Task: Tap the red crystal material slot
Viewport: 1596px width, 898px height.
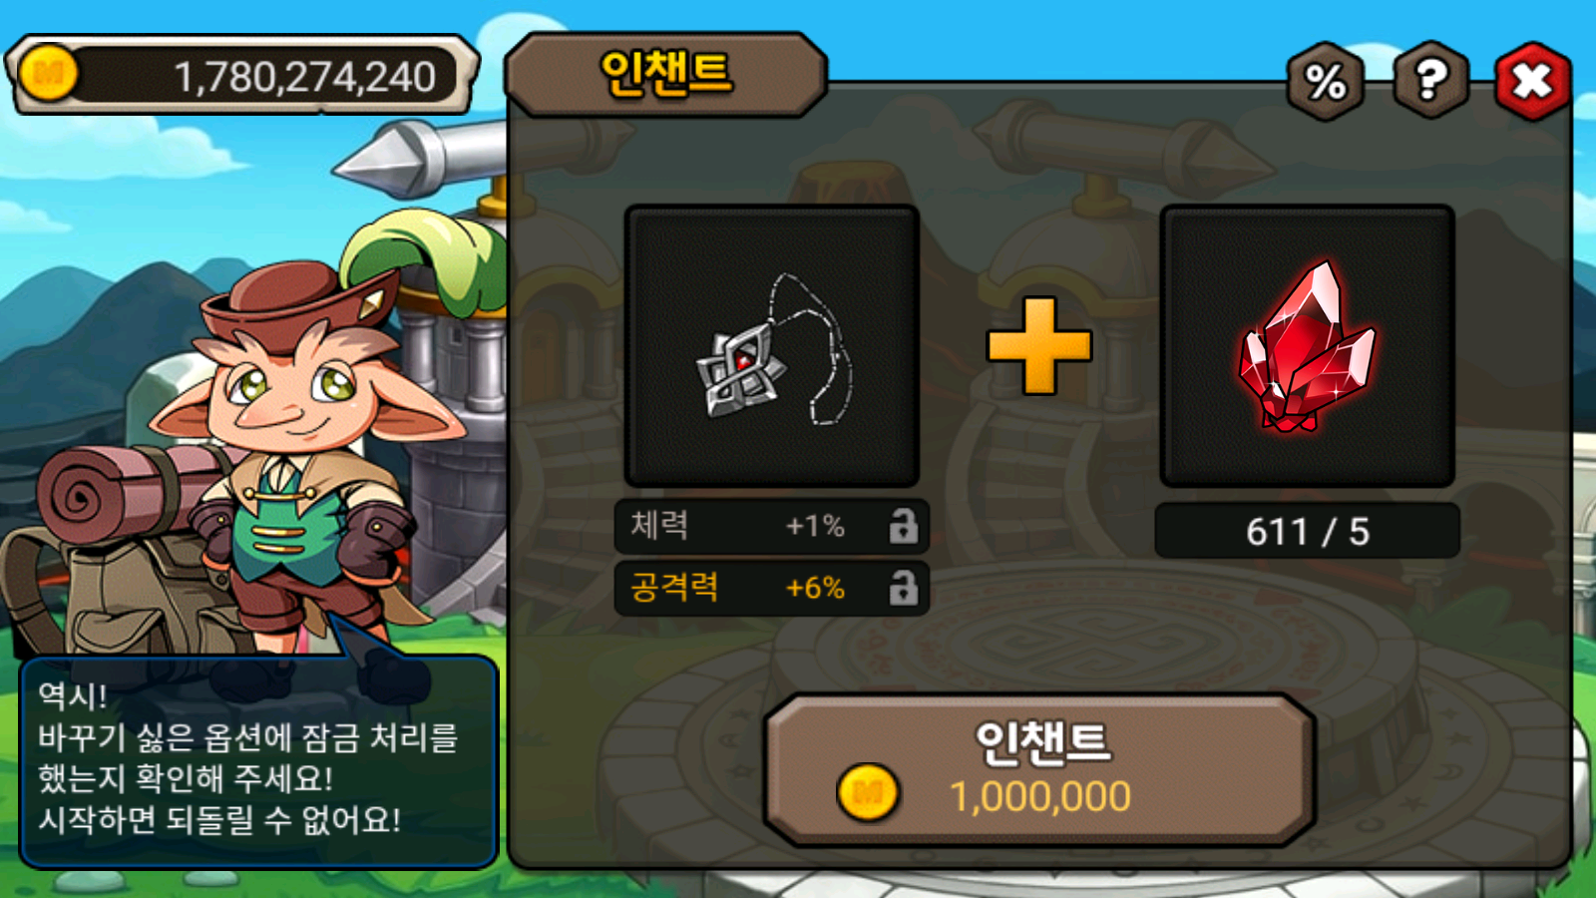Action: pos(1307,346)
